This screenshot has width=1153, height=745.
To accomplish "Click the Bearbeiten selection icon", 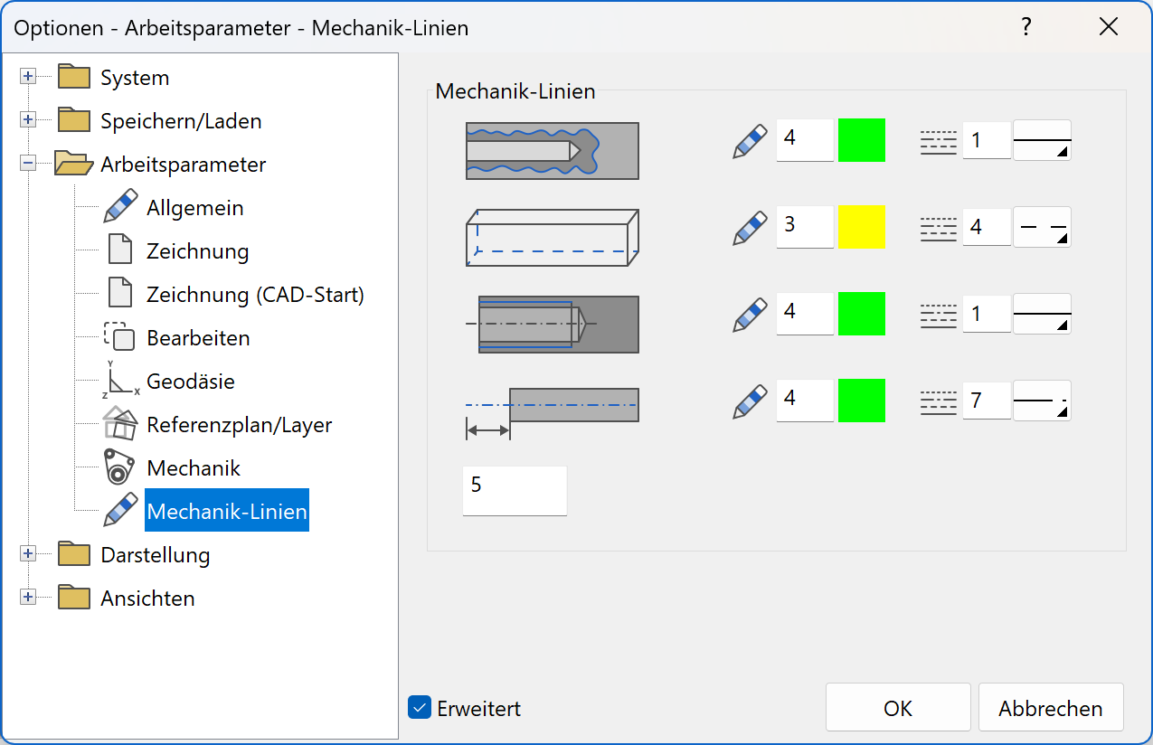I will [120, 336].
